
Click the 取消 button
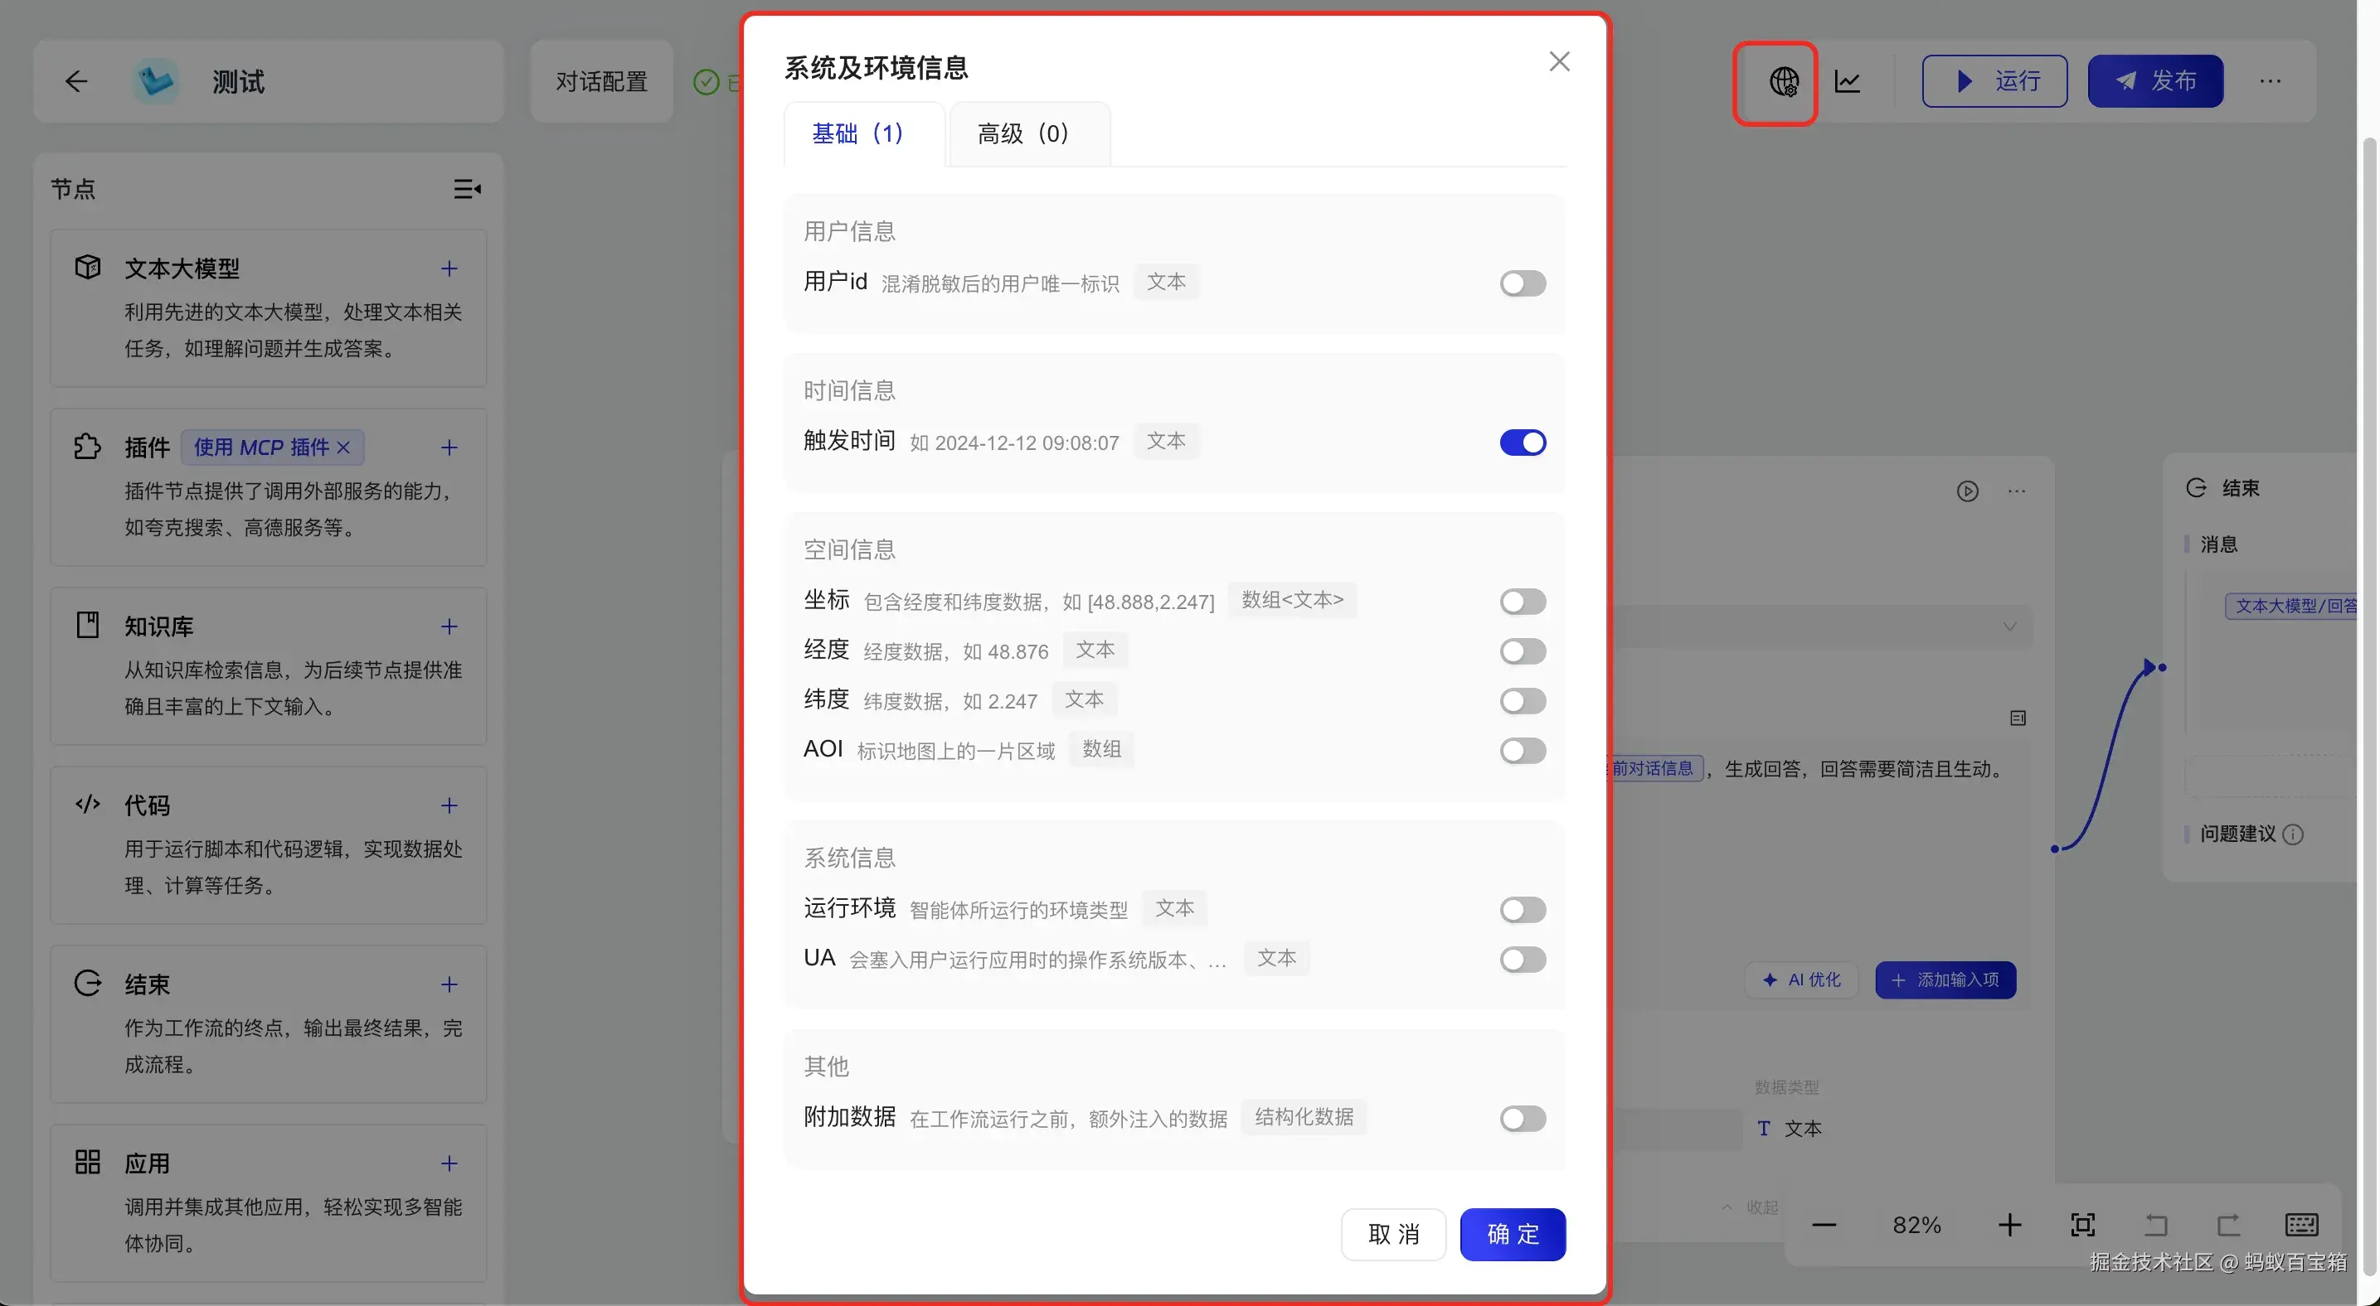1392,1234
